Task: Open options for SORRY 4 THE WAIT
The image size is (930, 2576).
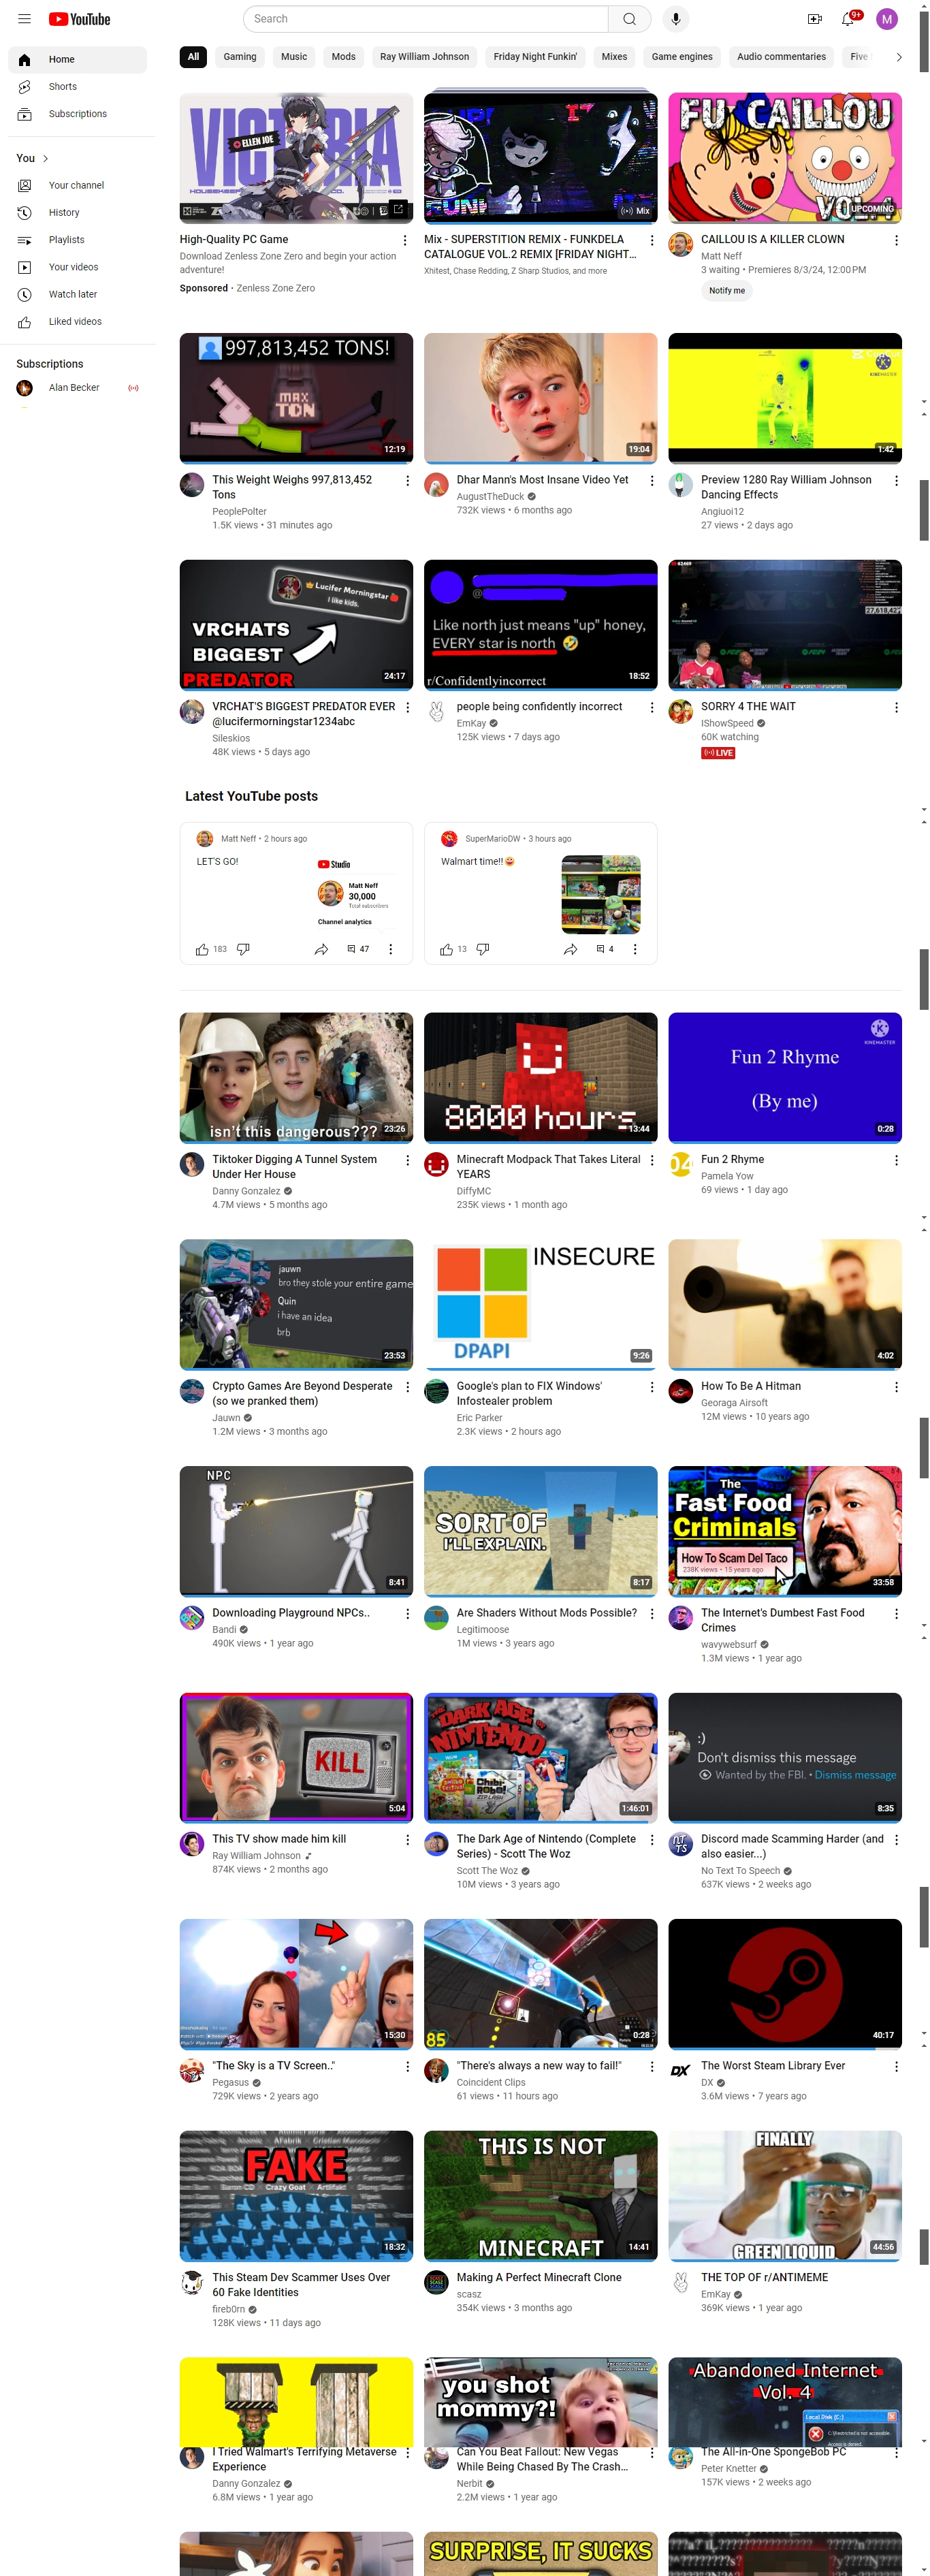Action: tap(895, 707)
